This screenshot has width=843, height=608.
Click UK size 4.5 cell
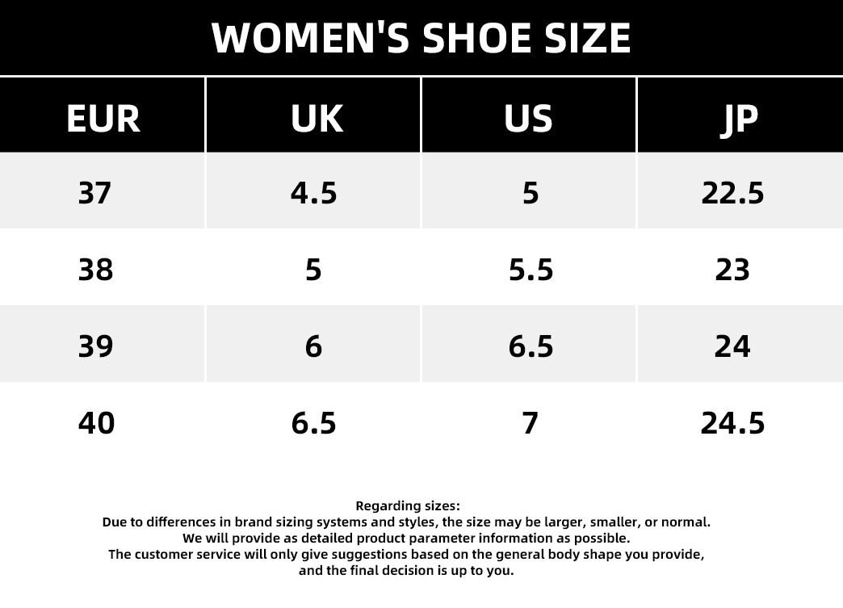coord(313,191)
